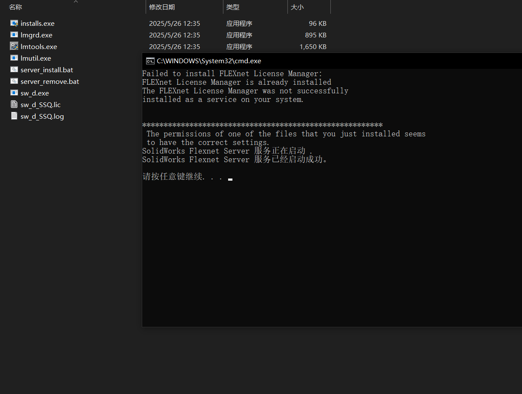The height and width of the screenshot is (394, 522).
Task: Select the sw_d.exe file icon
Action: pyautogui.click(x=14, y=93)
